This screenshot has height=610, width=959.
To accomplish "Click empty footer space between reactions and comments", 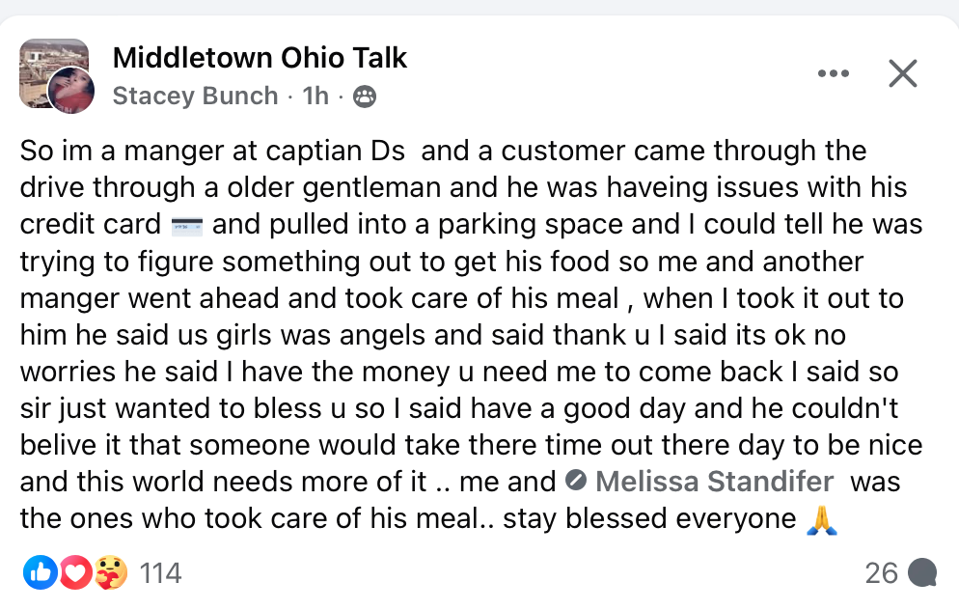I will pos(521,573).
